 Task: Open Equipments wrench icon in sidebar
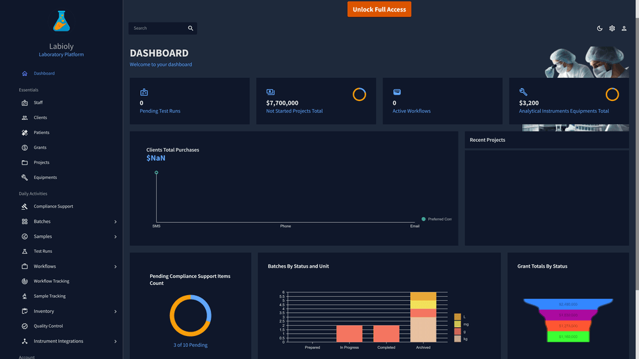[24, 177]
